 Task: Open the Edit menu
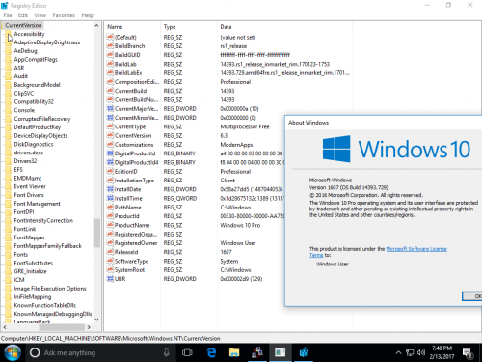23,15
